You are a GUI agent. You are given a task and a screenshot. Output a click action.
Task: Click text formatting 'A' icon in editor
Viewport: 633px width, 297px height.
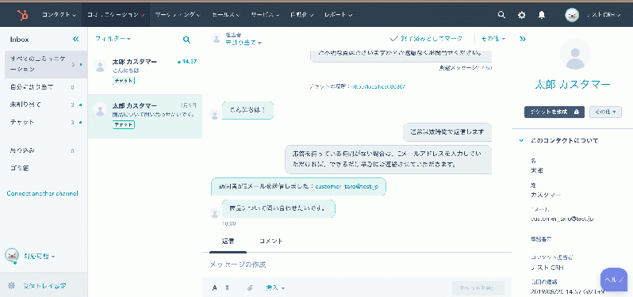pos(215,287)
